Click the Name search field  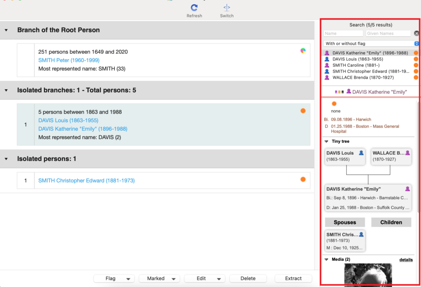click(343, 34)
